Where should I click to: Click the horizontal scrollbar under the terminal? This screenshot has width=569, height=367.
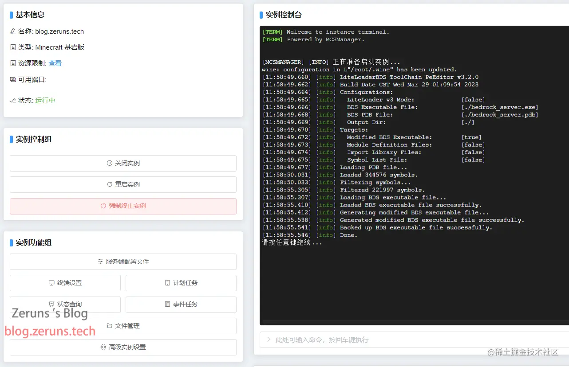[x=415, y=322]
